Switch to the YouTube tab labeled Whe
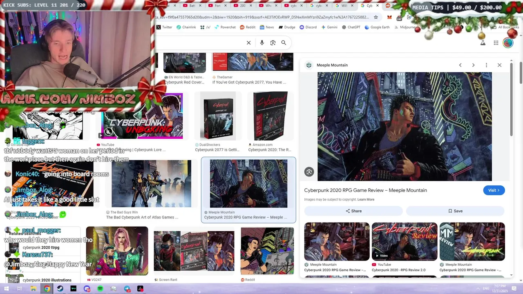The image size is (523, 294). click(268, 6)
